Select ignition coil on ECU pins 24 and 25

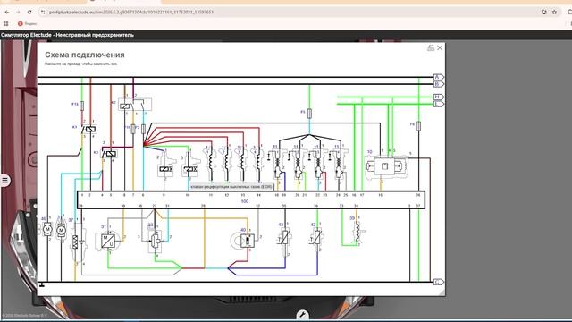click(x=339, y=165)
